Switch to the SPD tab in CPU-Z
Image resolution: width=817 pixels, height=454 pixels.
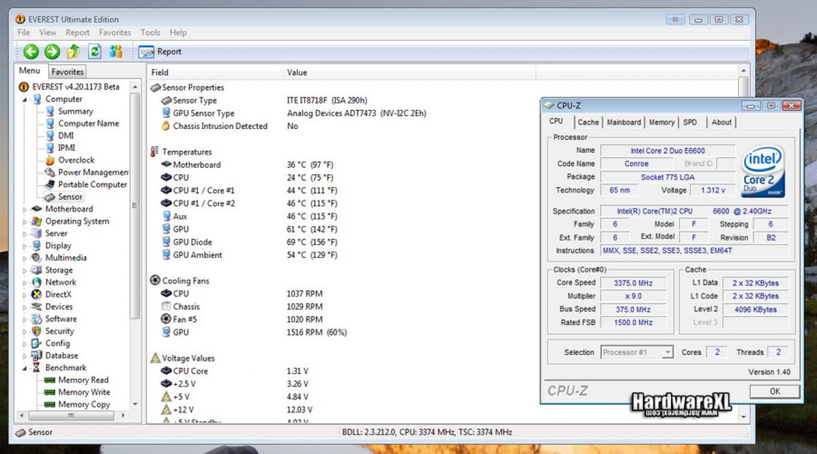(x=690, y=123)
